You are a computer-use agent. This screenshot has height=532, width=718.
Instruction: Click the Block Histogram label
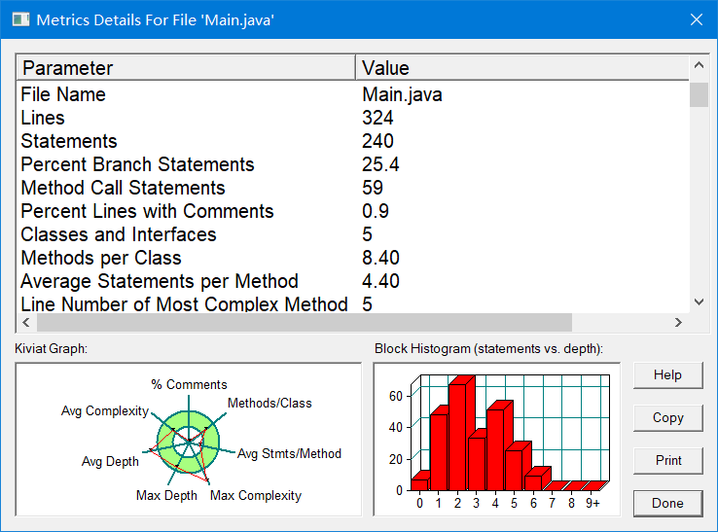(488, 349)
